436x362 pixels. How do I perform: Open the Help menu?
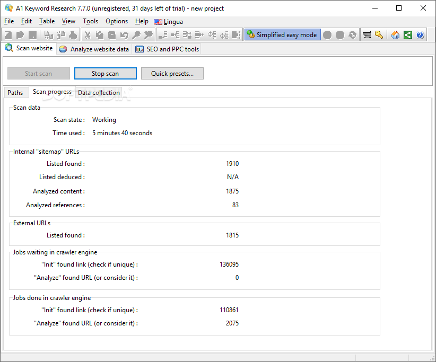point(142,21)
